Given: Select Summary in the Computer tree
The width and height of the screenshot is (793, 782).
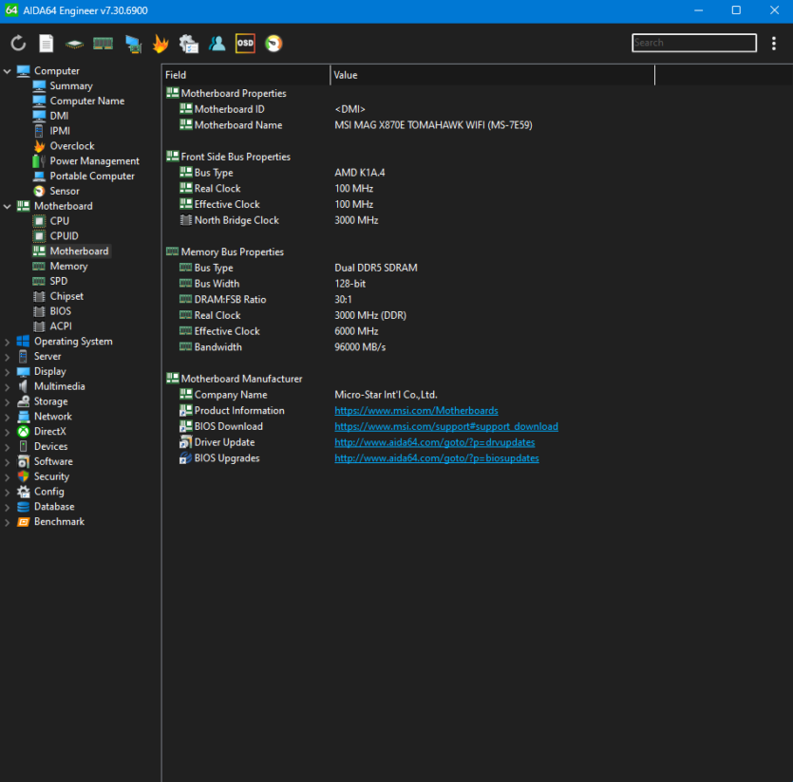Looking at the screenshot, I should pos(71,86).
